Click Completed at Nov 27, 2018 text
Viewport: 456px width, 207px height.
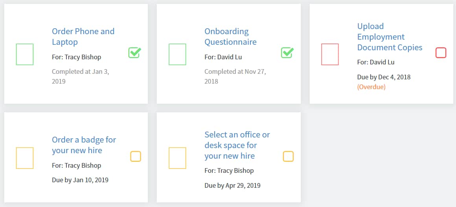[x=235, y=76]
